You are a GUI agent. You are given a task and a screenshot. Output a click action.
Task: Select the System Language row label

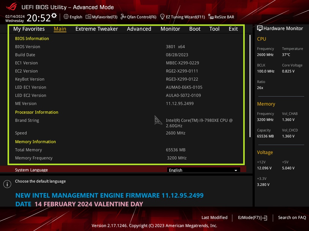31,170
